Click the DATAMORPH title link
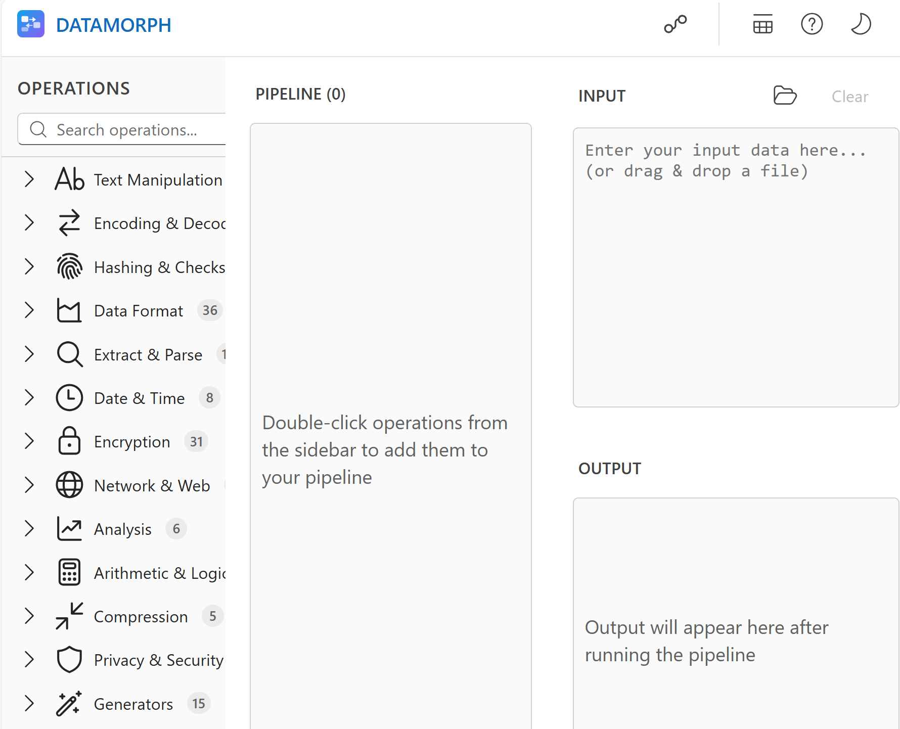900x729 pixels. pyautogui.click(x=114, y=25)
